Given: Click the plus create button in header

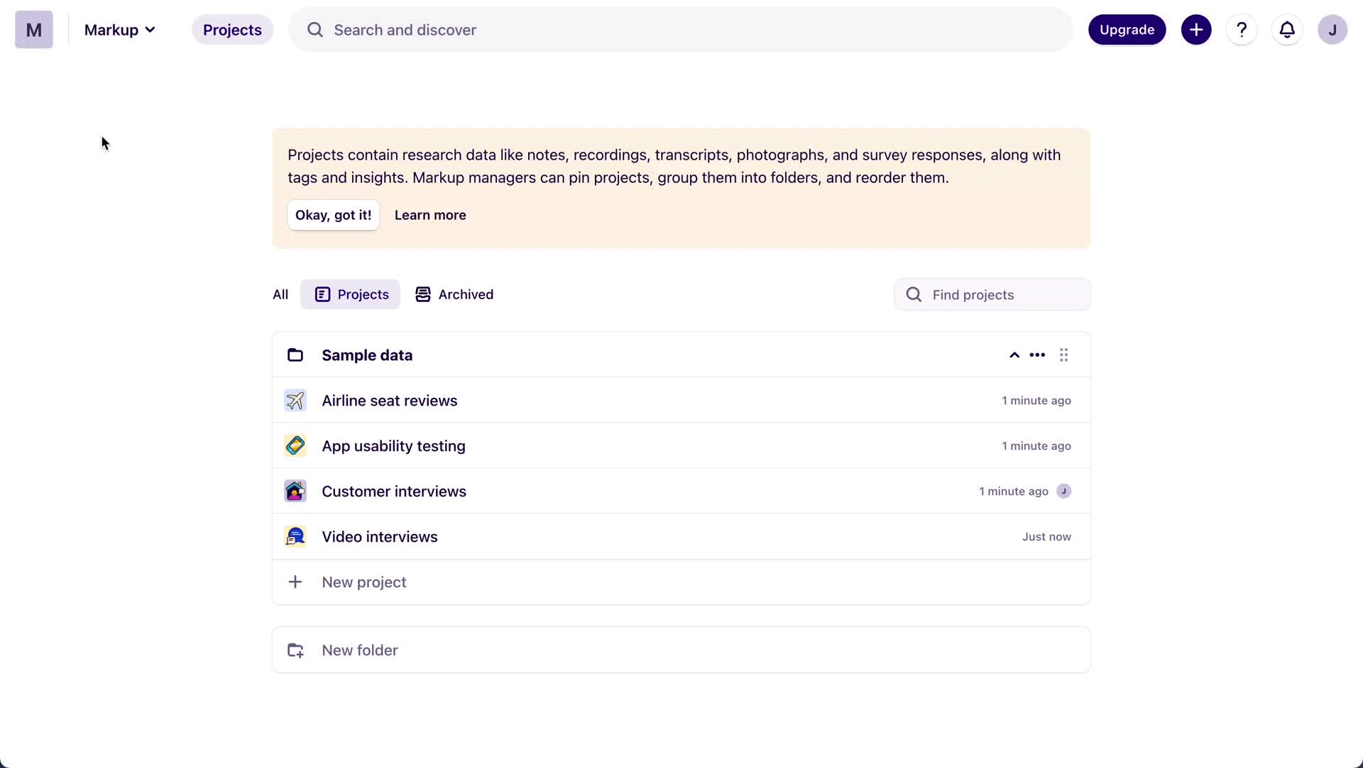Looking at the screenshot, I should (x=1196, y=30).
